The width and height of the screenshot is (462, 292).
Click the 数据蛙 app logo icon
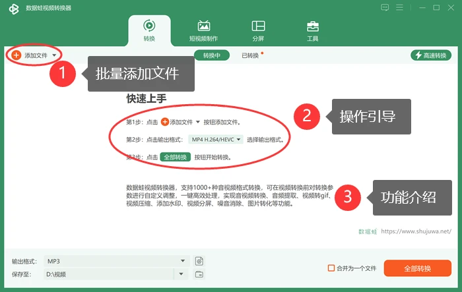(x=14, y=9)
